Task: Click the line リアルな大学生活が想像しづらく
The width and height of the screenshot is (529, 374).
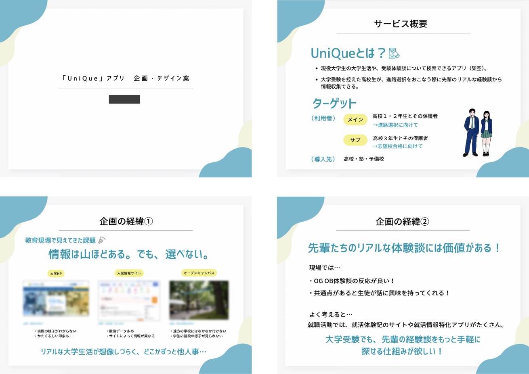Action: click(124, 352)
